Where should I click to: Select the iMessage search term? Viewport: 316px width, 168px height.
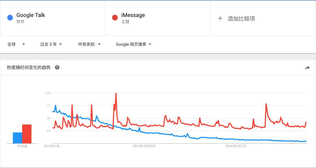click(x=133, y=15)
